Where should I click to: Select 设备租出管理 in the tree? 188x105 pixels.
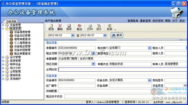22,47
